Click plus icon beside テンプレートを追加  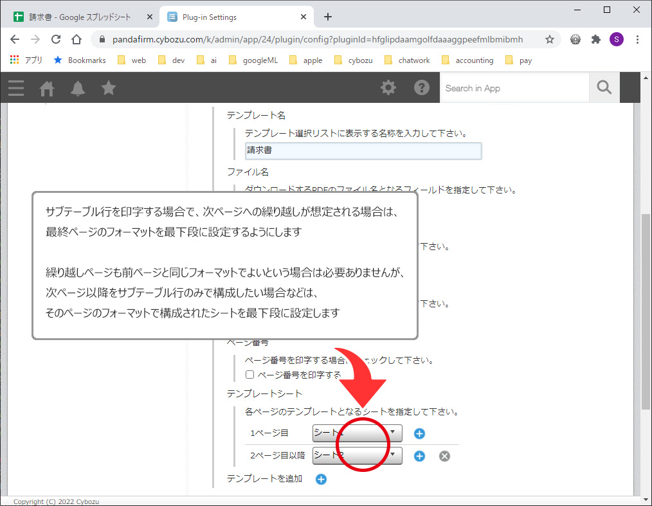coord(321,479)
